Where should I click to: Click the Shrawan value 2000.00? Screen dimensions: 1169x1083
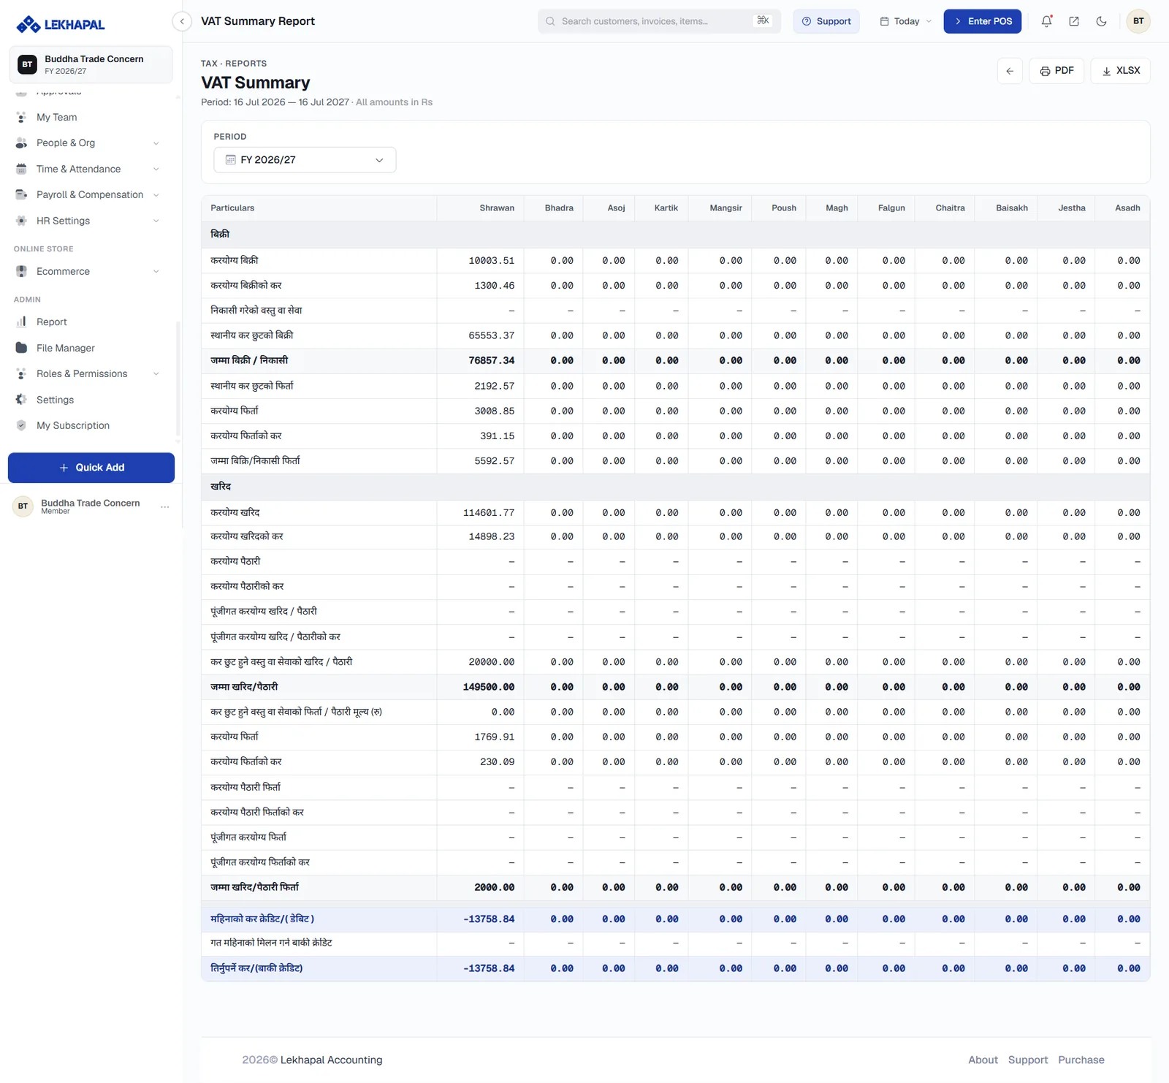(494, 888)
